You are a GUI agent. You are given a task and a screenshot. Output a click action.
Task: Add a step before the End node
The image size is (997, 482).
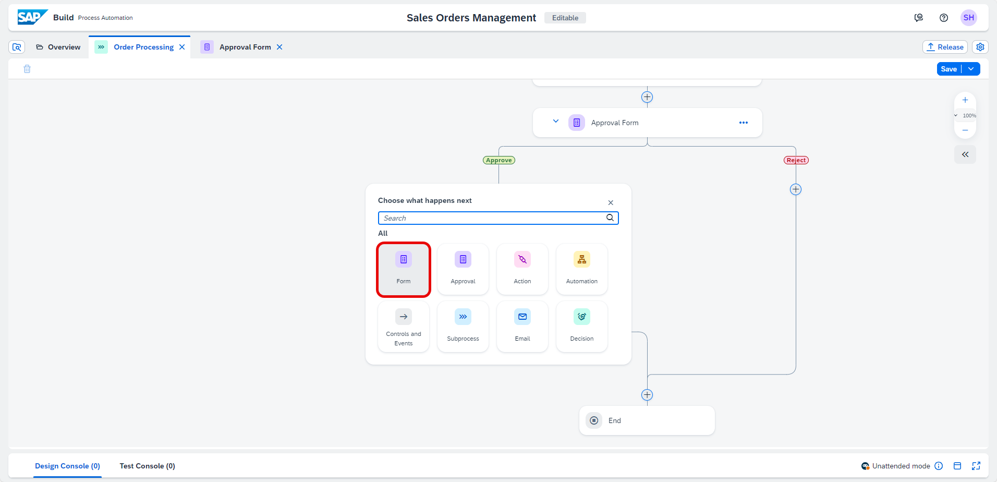pos(647,395)
